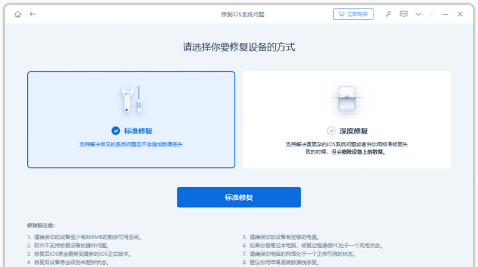Click note 3 about latest iOS version

tap(79, 254)
